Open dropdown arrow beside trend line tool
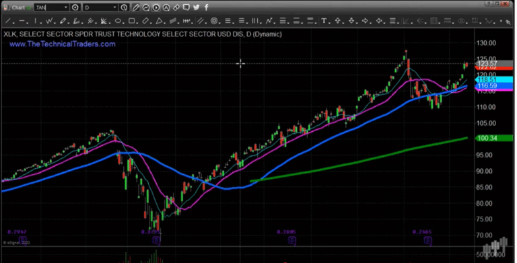 coord(13,23)
